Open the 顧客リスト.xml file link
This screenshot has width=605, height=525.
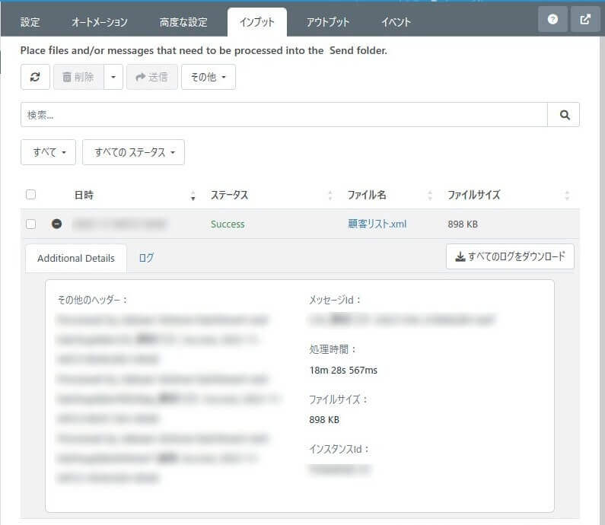click(377, 224)
